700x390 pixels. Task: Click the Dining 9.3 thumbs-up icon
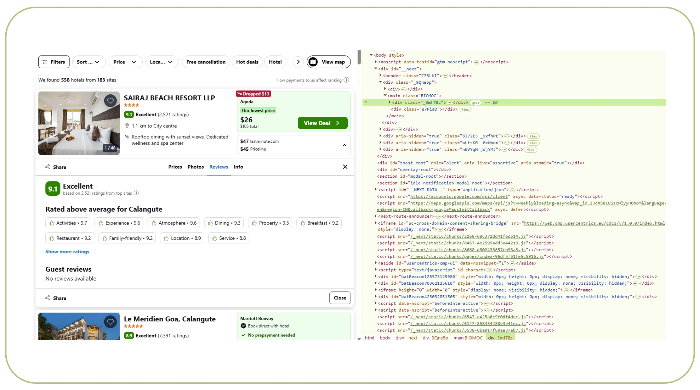(x=210, y=223)
